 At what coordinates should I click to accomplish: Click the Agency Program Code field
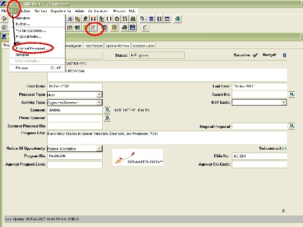tap(75, 164)
